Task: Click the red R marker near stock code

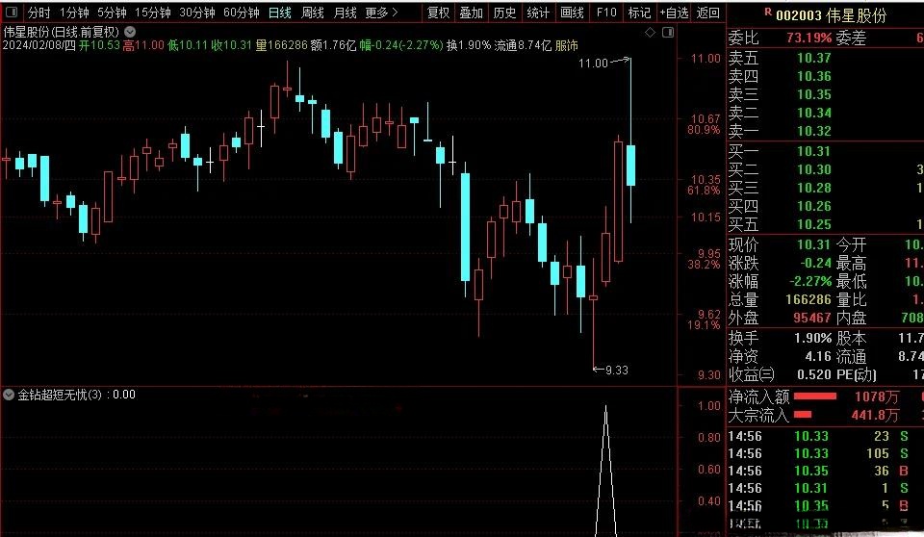Action: pos(766,13)
